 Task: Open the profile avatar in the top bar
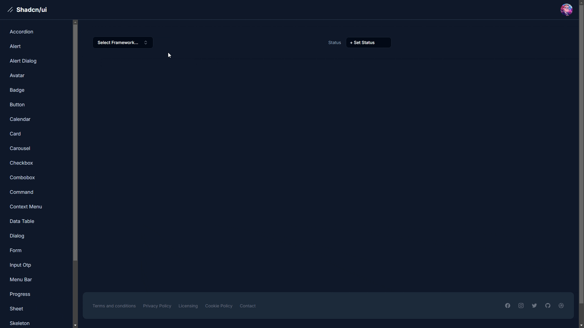(566, 9)
